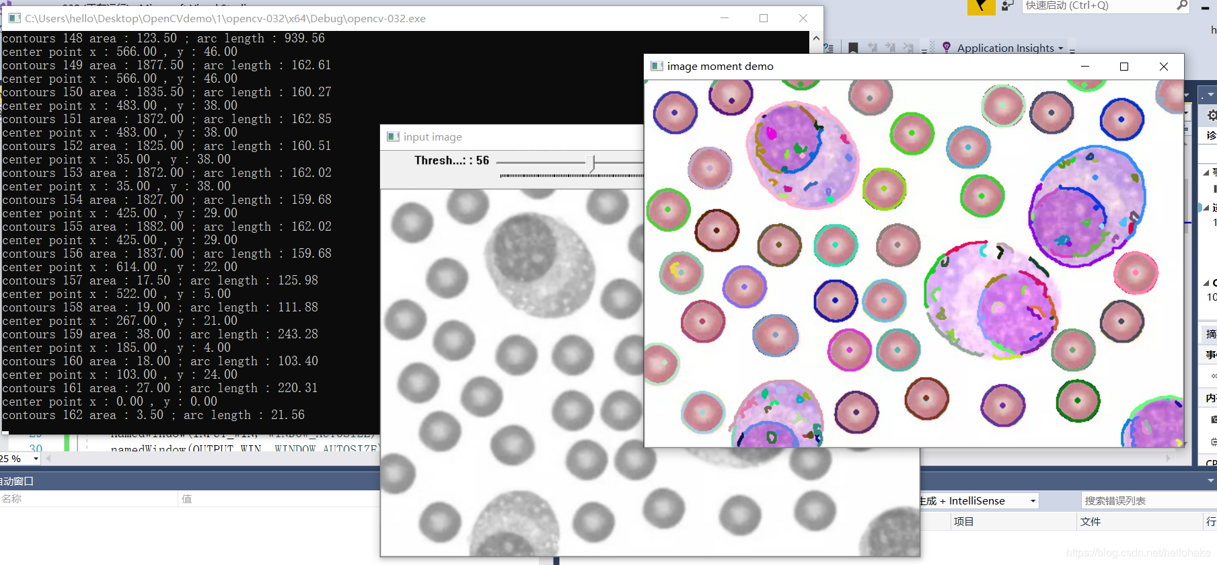Click editor horizontal scrollbar left arrow

click(x=48, y=458)
